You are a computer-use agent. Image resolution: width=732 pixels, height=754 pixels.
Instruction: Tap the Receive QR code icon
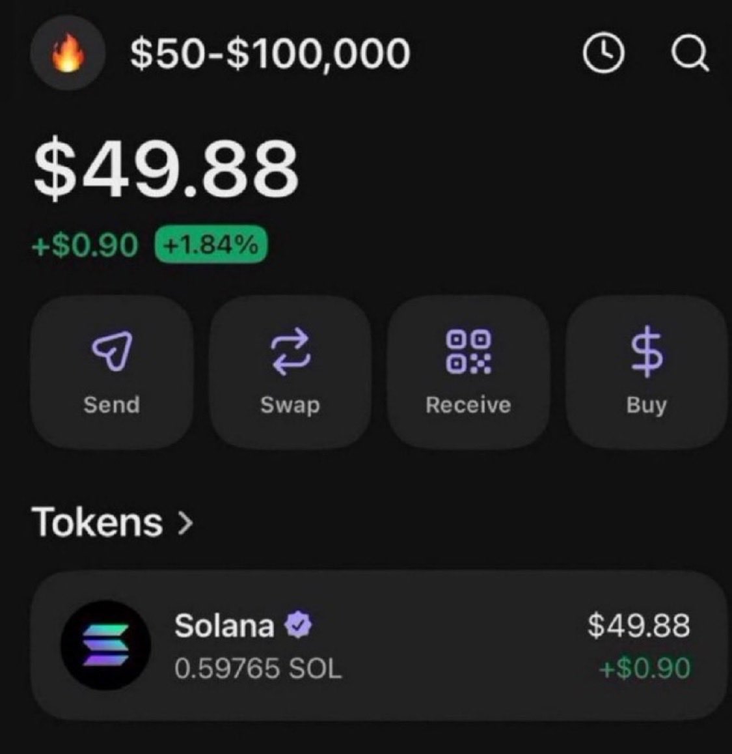(468, 352)
